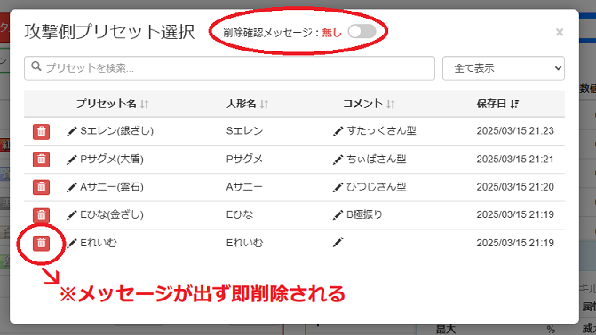Edit comment ひつじさん型 pencil icon
The image size is (596, 335).
(338, 187)
